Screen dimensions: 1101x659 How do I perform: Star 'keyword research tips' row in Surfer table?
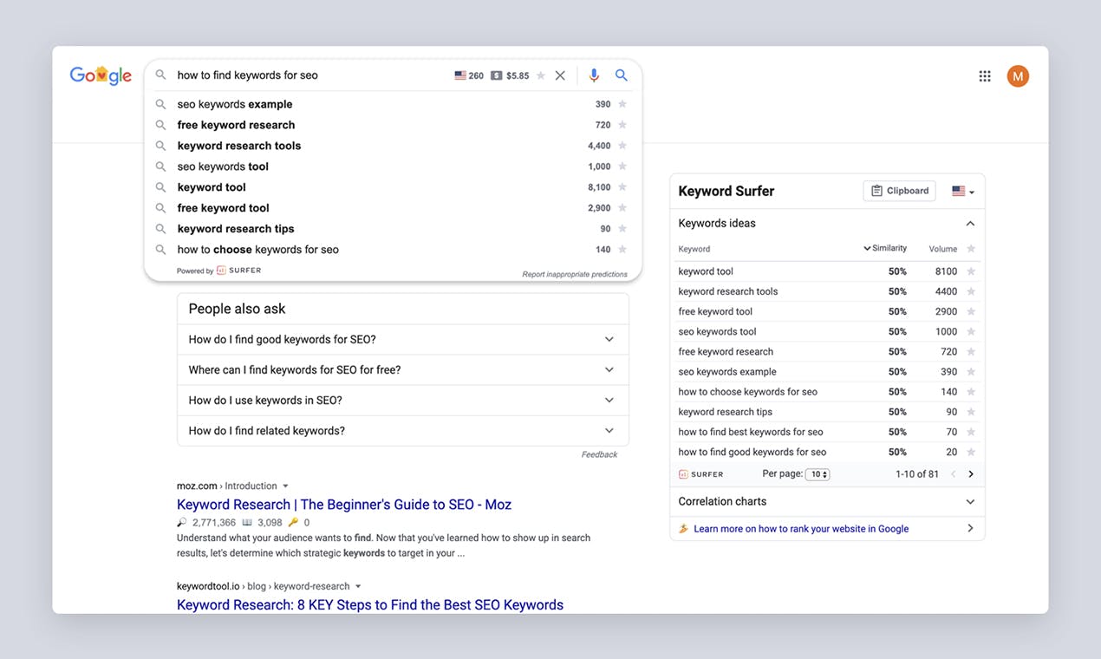tap(971, 412)
